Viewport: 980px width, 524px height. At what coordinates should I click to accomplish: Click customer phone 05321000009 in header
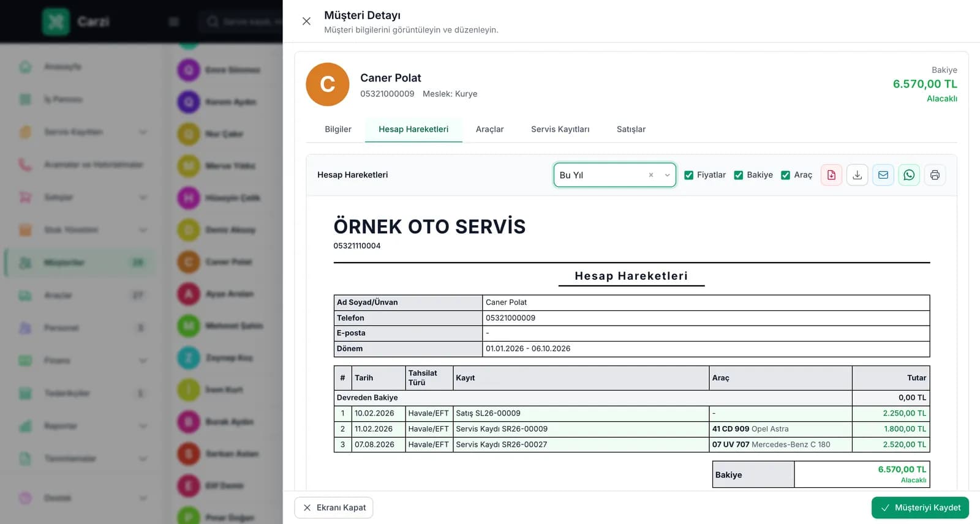(387, 94)
